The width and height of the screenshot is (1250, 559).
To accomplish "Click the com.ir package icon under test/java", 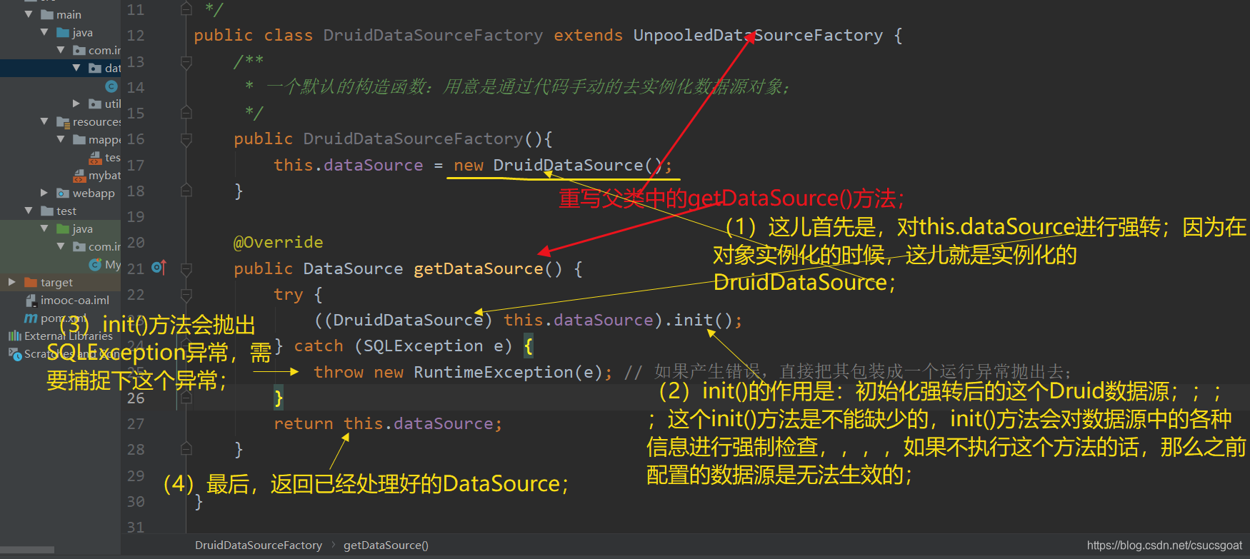I will pyautogui.click(x=79, y=247).
